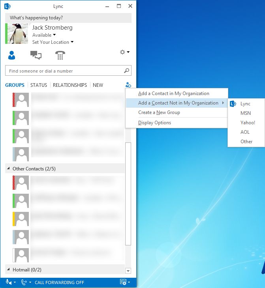Image resolution: width=265 pixels, height=288 pixels.
Task: Expand the call forwarding dropdown arrow
Action: 30,282
